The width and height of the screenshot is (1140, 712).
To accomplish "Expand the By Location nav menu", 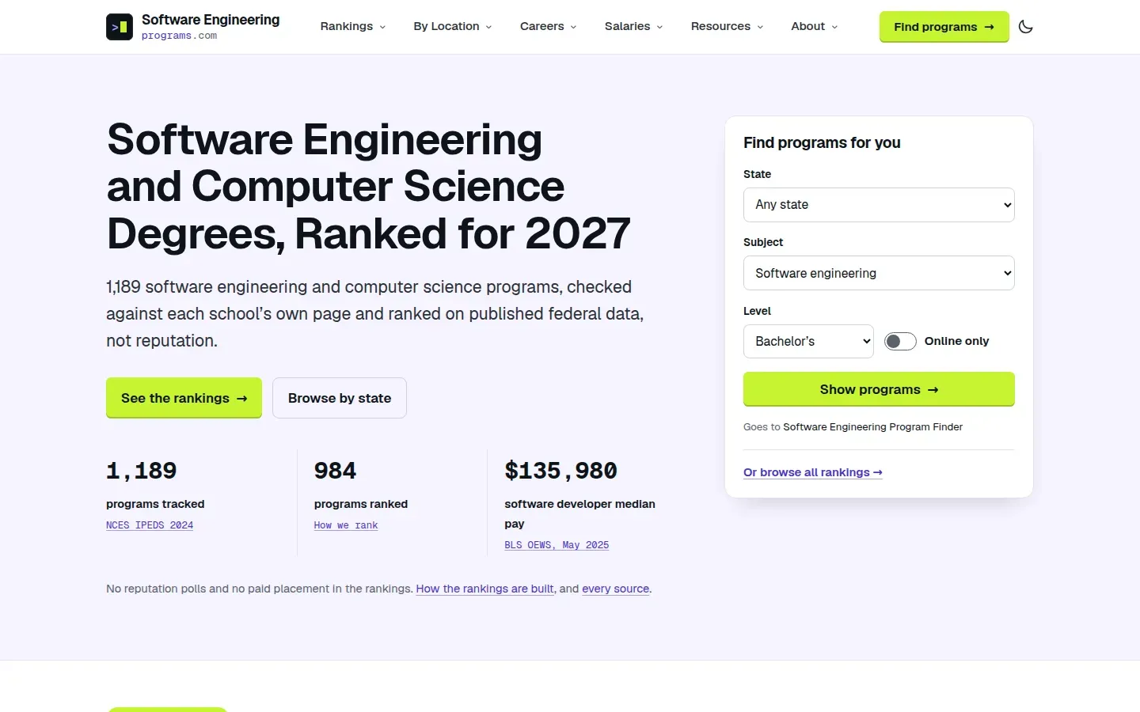I will [453, 26].
